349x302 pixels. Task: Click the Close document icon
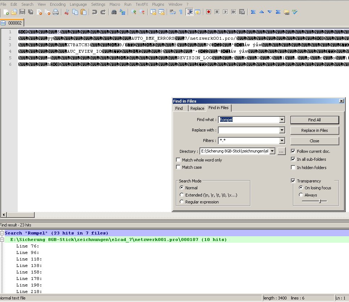[x=39, y=12]
